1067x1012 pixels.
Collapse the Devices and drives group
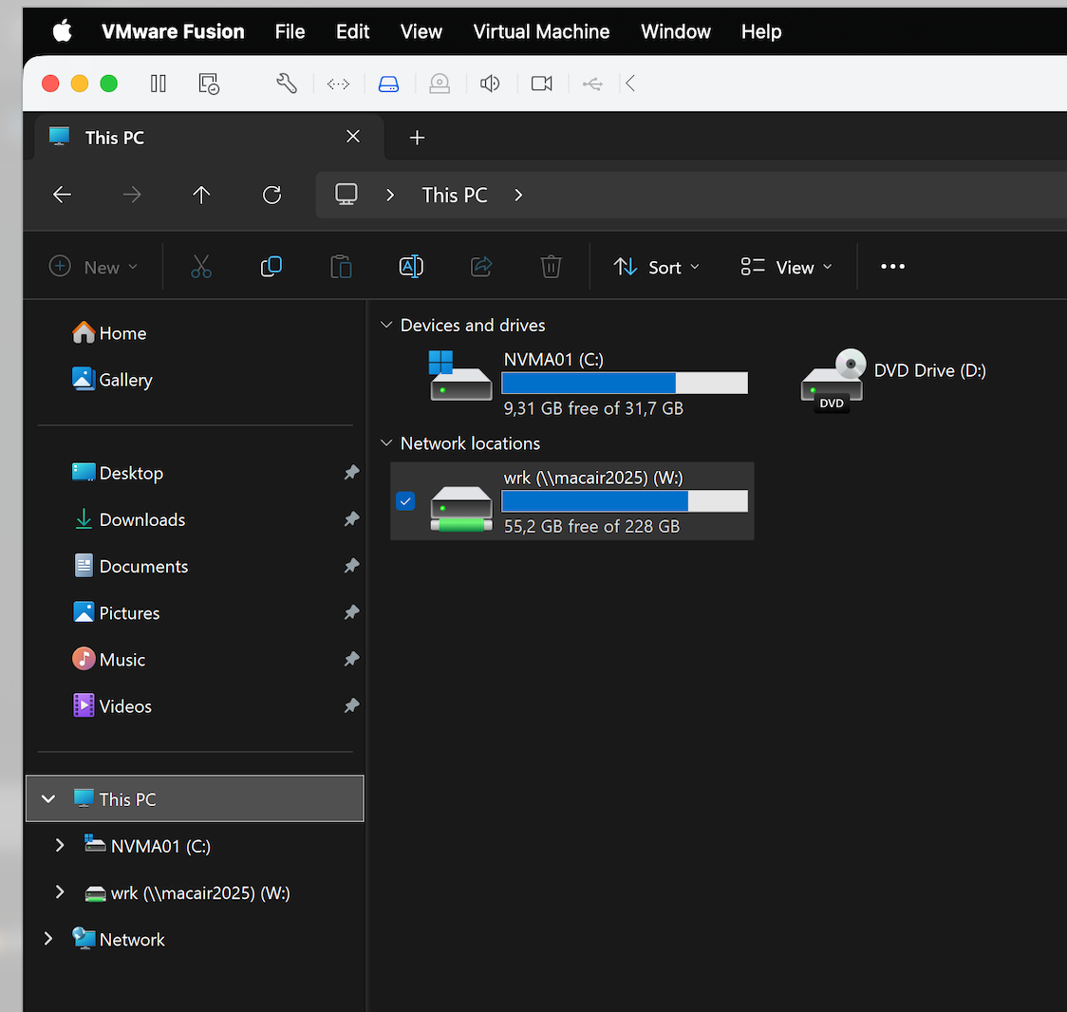tap(386, 325)
